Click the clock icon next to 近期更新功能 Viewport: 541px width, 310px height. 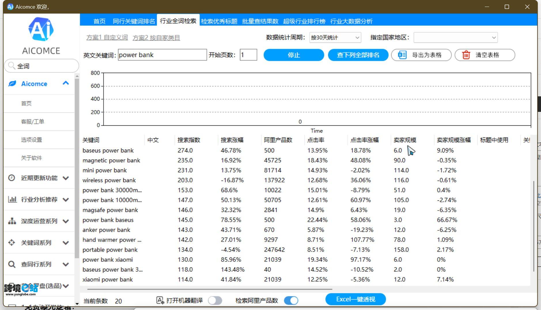coord(12,178)
